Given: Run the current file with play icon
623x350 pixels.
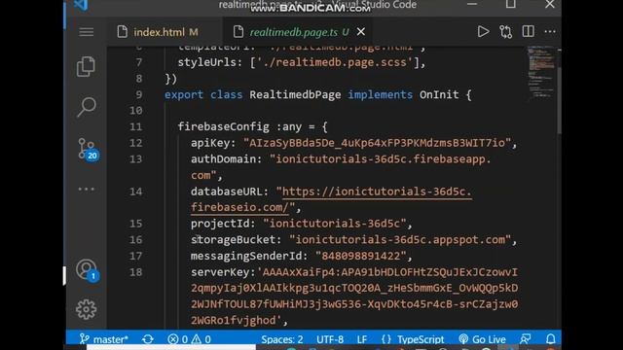Looking at the screenshot, I should 483,32.
